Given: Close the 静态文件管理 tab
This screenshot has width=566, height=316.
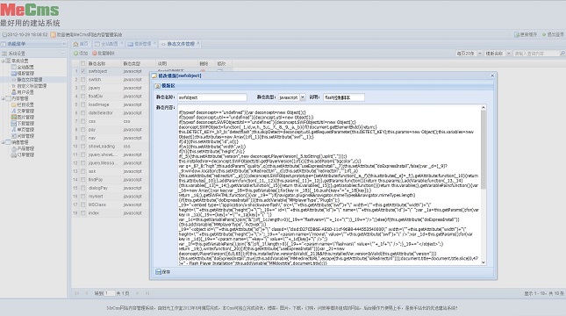Looking at the screenshot, I should [x=198, y=43].
